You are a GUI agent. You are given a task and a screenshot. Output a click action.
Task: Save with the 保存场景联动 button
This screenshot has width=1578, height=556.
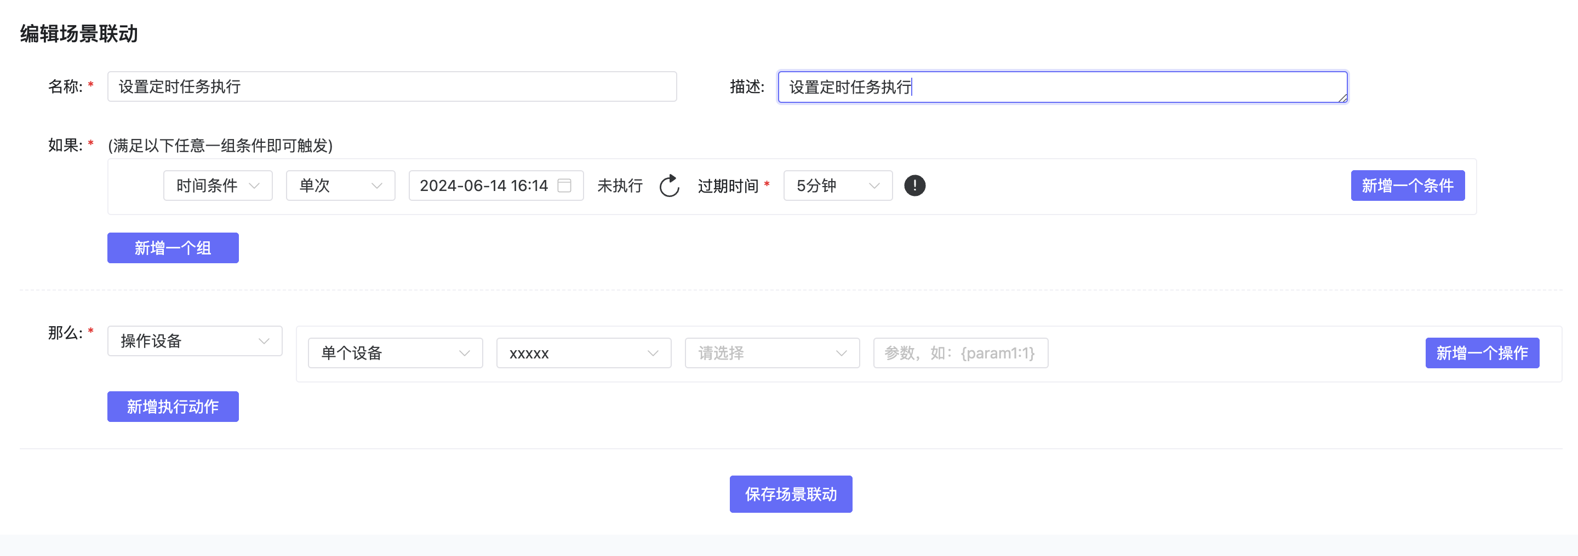click(x=790, y=494)
